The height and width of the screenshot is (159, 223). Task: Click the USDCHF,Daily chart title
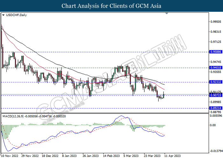click(x=16, y=15)
